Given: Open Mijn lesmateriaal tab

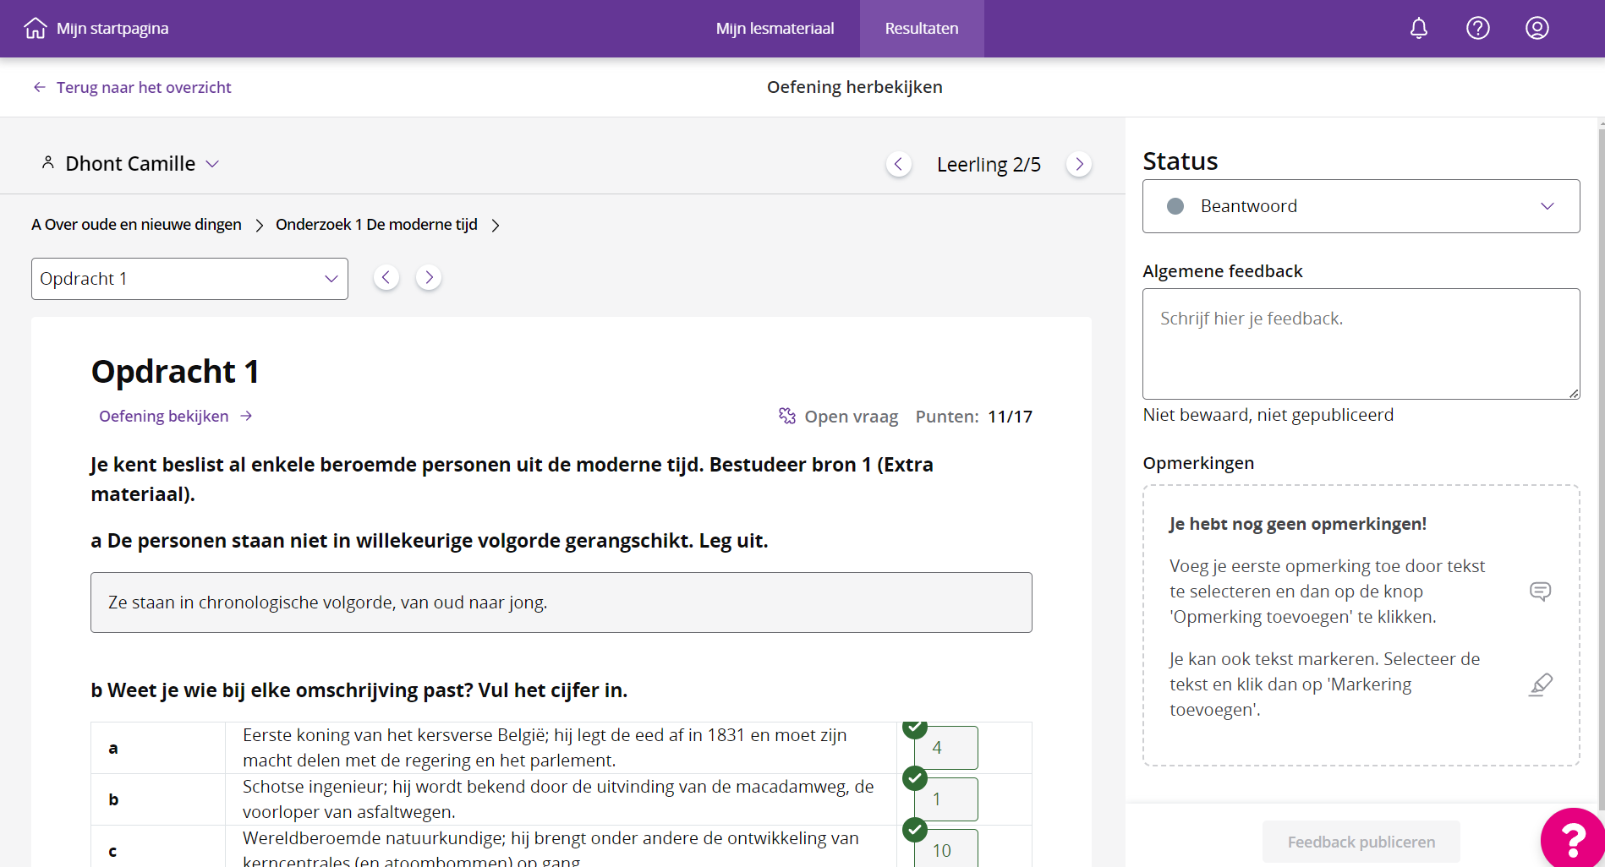Looking at the screenshot, I should pyautogui.click(x=775, y=29).
